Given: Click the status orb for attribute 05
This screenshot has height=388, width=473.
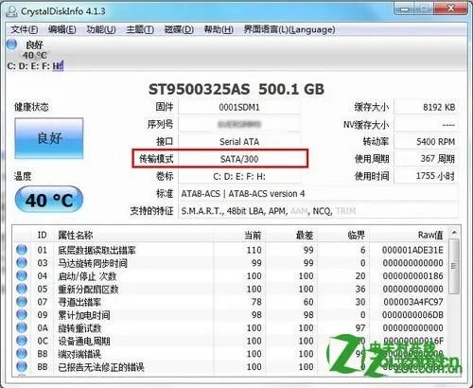Looking at the screenshot, I should click(x=22, y=289).
